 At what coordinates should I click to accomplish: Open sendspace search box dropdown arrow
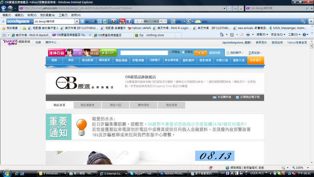(x=77, y=21)
